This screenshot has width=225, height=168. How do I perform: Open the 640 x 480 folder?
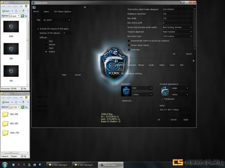point(5,114)
